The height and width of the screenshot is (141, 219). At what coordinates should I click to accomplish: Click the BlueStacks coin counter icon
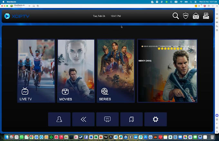(x=196, y=6)
